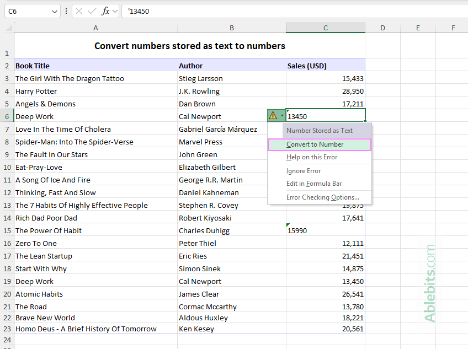
Task: Select column A header
Action: click(x=95, y=28)
